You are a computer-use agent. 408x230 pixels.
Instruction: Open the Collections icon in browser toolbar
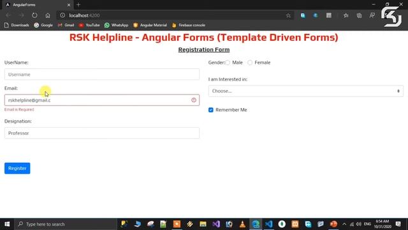[x=359, y=15]
